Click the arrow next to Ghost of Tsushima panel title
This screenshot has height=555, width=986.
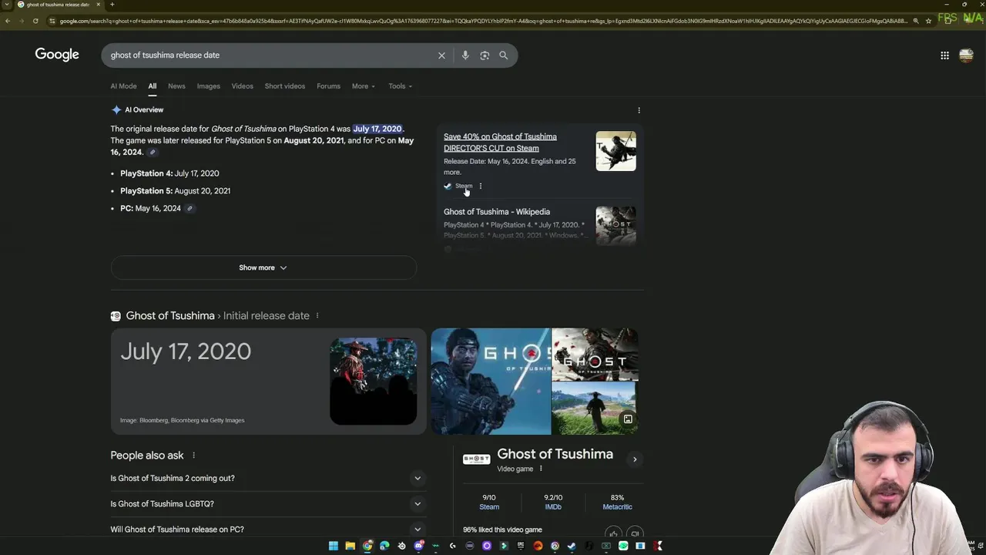click(x=635, y=459)
